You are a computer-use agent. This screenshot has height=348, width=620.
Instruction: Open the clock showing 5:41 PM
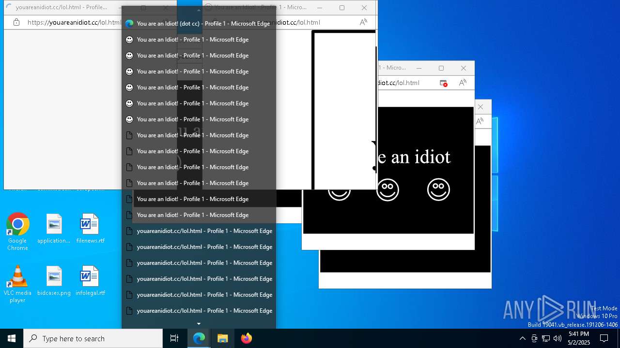click(x=579, y=338)
